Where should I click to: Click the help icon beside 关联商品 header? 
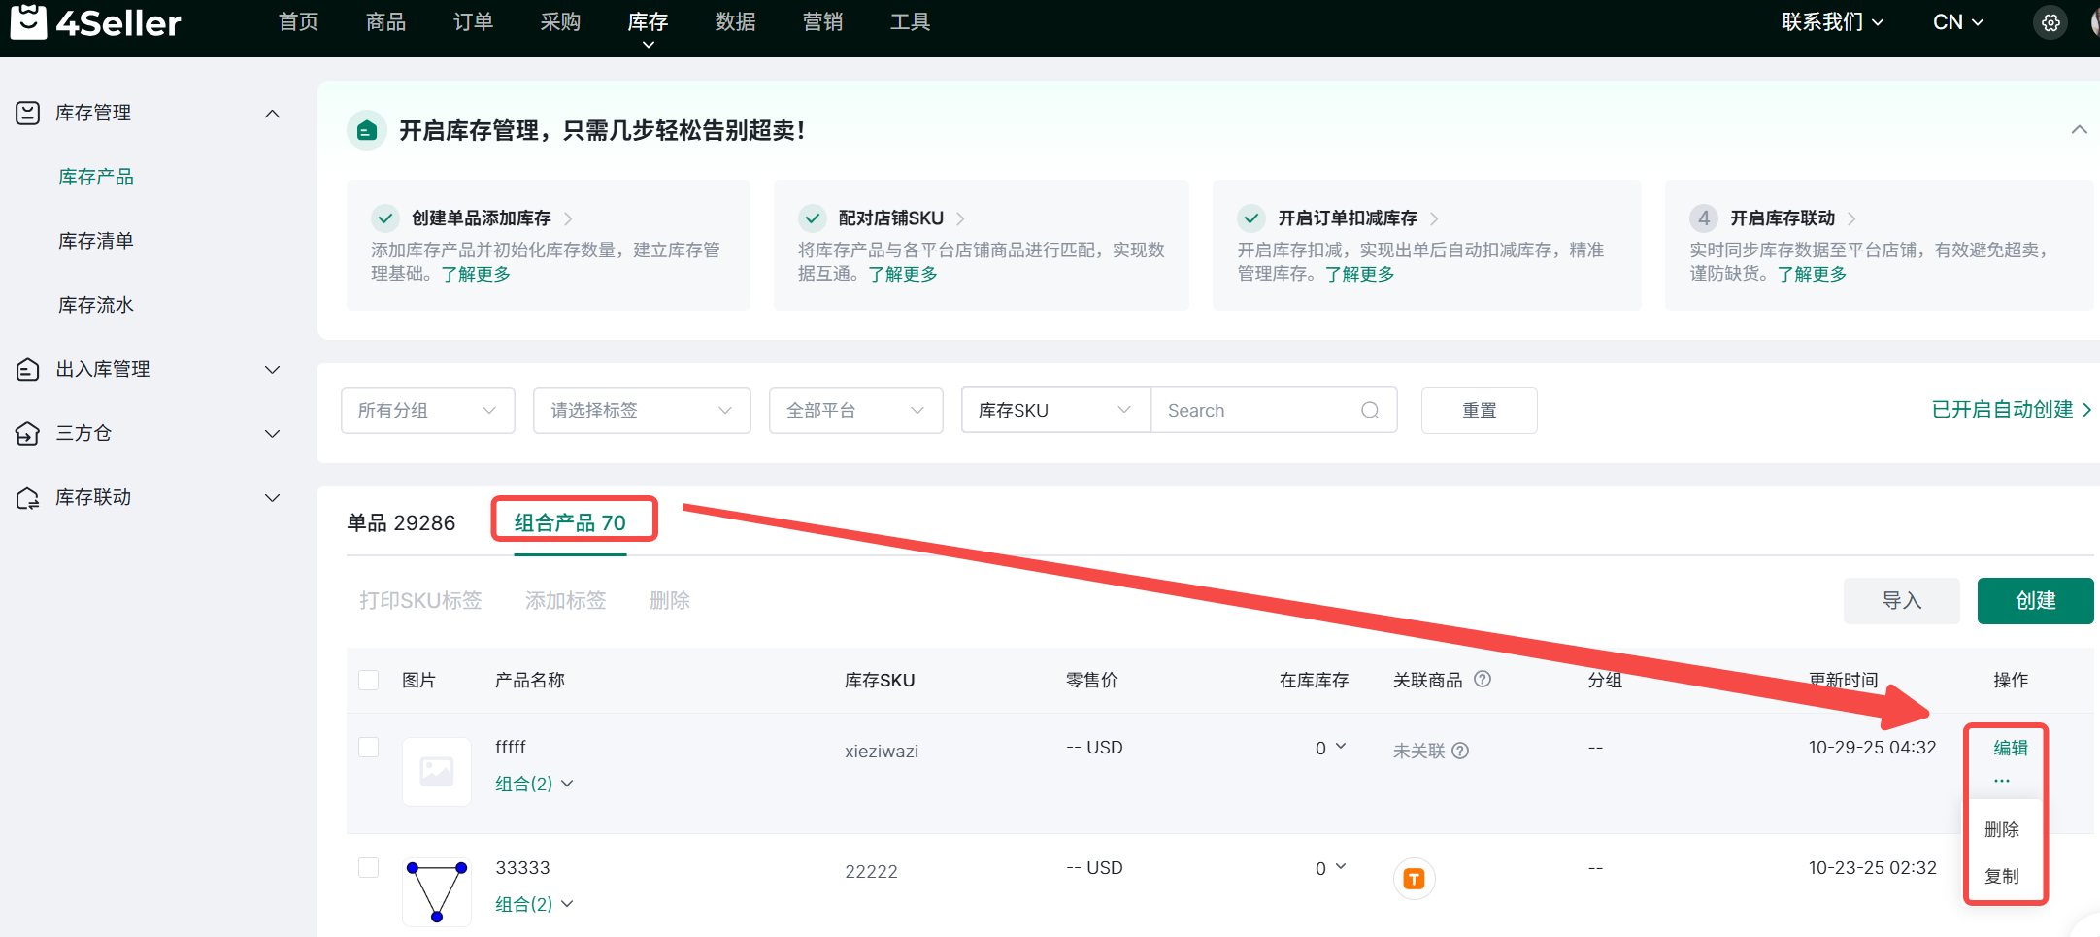coord(1483,680)
